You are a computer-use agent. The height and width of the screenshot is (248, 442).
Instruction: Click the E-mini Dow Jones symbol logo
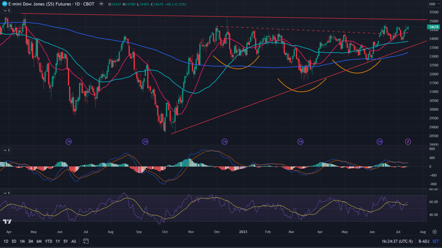click(4, 4)
